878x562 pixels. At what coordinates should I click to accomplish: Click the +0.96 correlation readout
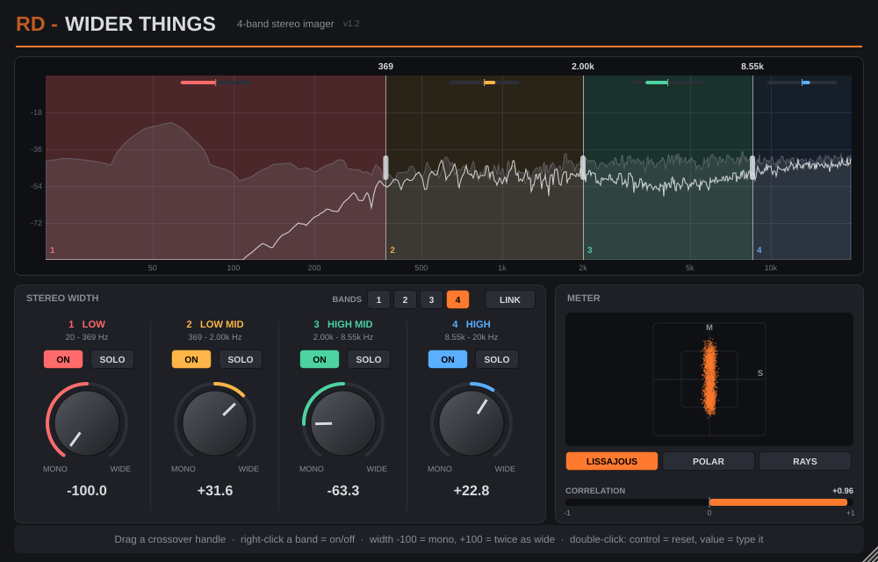pos(843,491)
